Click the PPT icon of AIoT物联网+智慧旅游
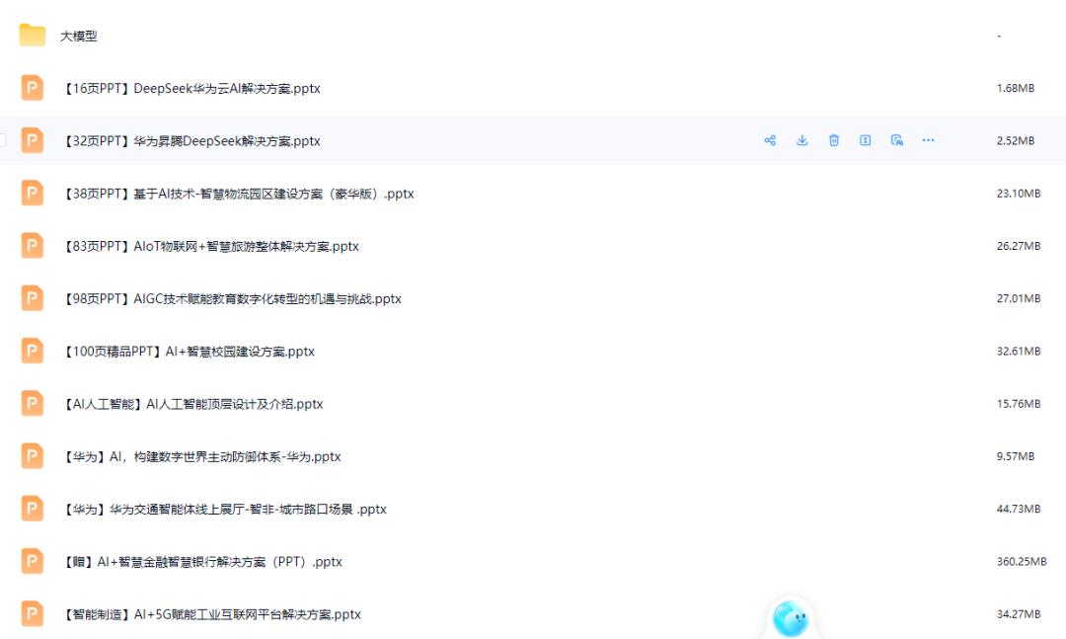Viewport: 1066px width, 639px height. [x=32, y=246]
